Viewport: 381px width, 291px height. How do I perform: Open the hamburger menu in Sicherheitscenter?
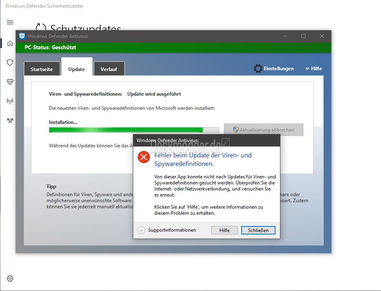pyautogui.click(x=10, y=23)
